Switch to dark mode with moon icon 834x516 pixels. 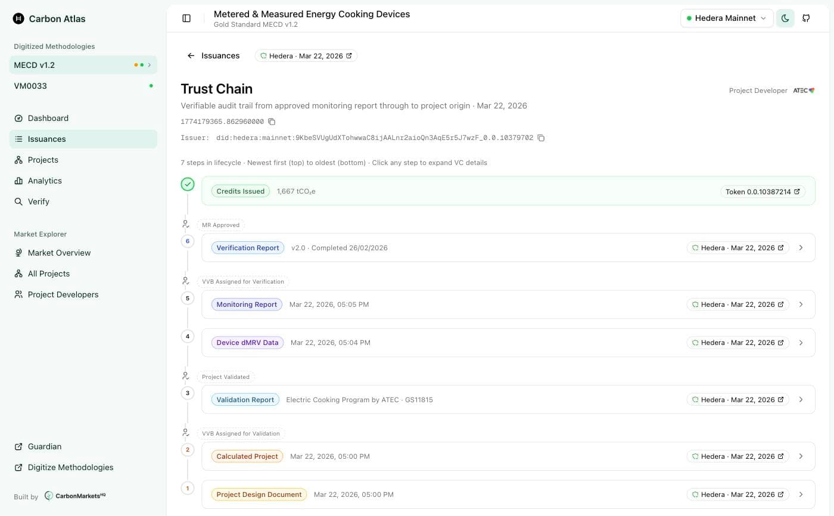785,18
